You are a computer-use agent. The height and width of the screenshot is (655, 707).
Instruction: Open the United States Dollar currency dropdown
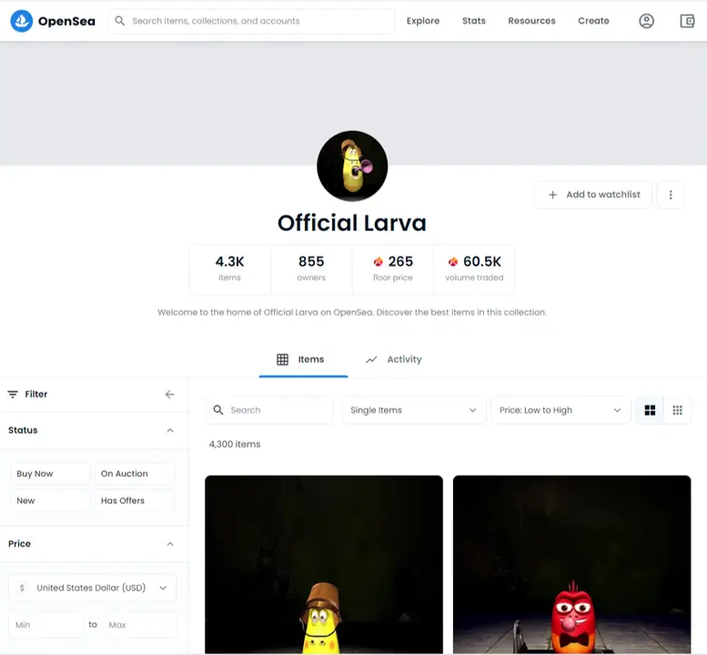click(93, 588)
